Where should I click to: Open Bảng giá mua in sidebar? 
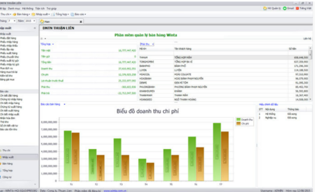(x=7, y=79)
